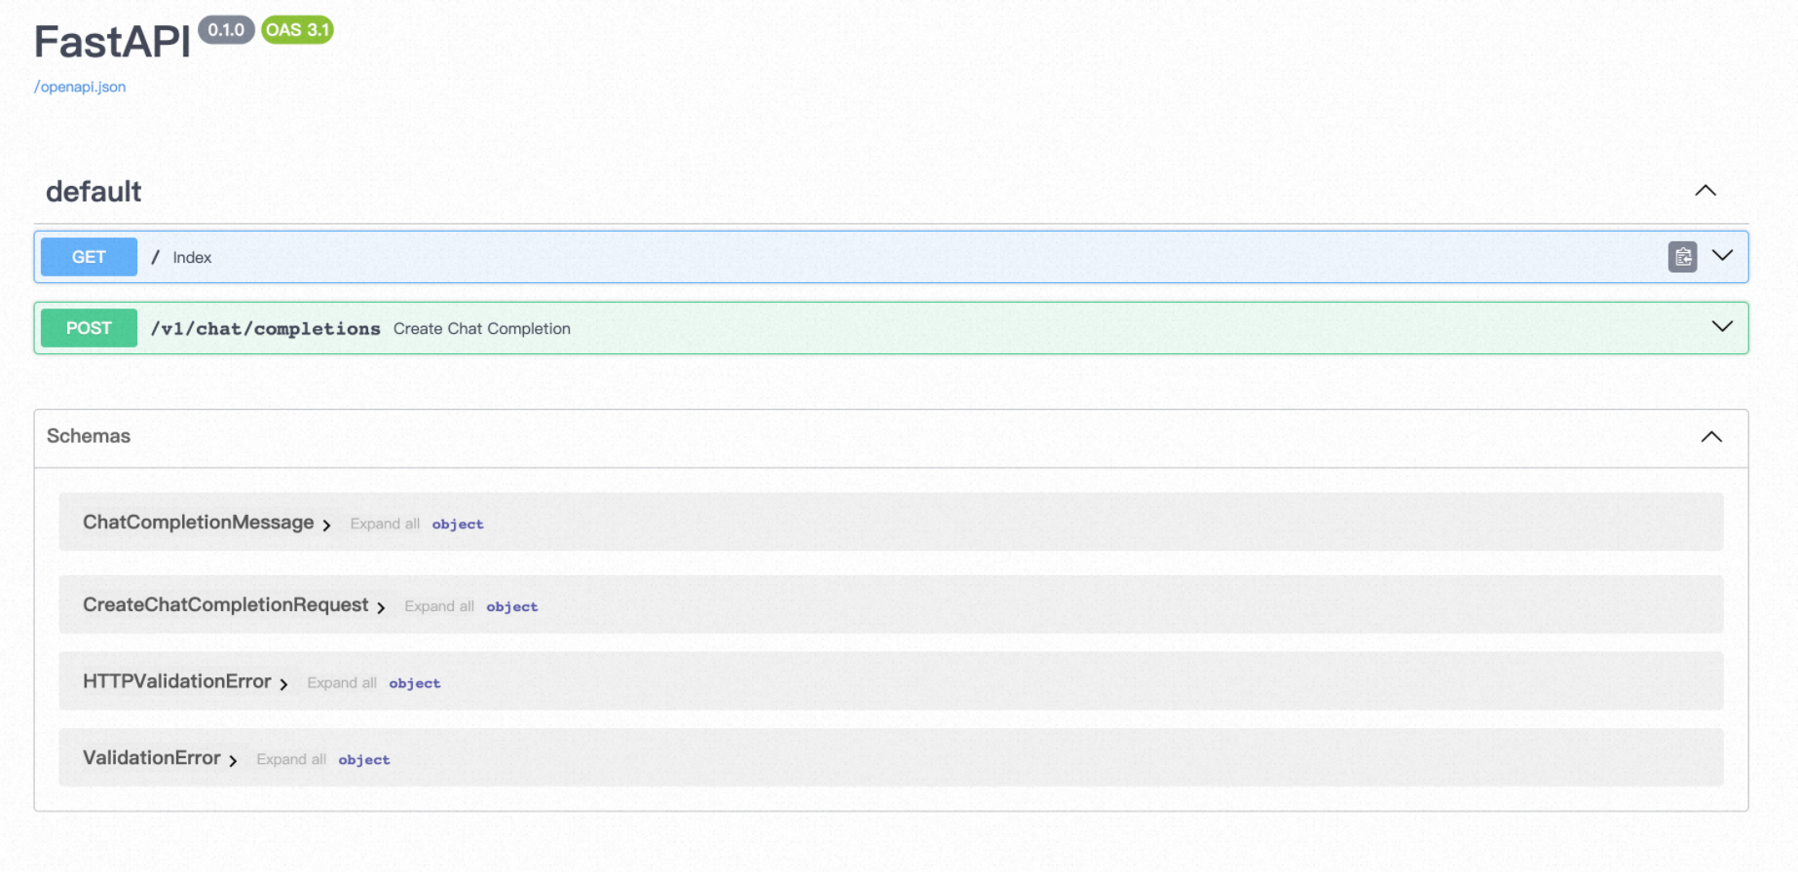
Task: Select the /v1/chat/completions path text
Action: pos(266,329)
